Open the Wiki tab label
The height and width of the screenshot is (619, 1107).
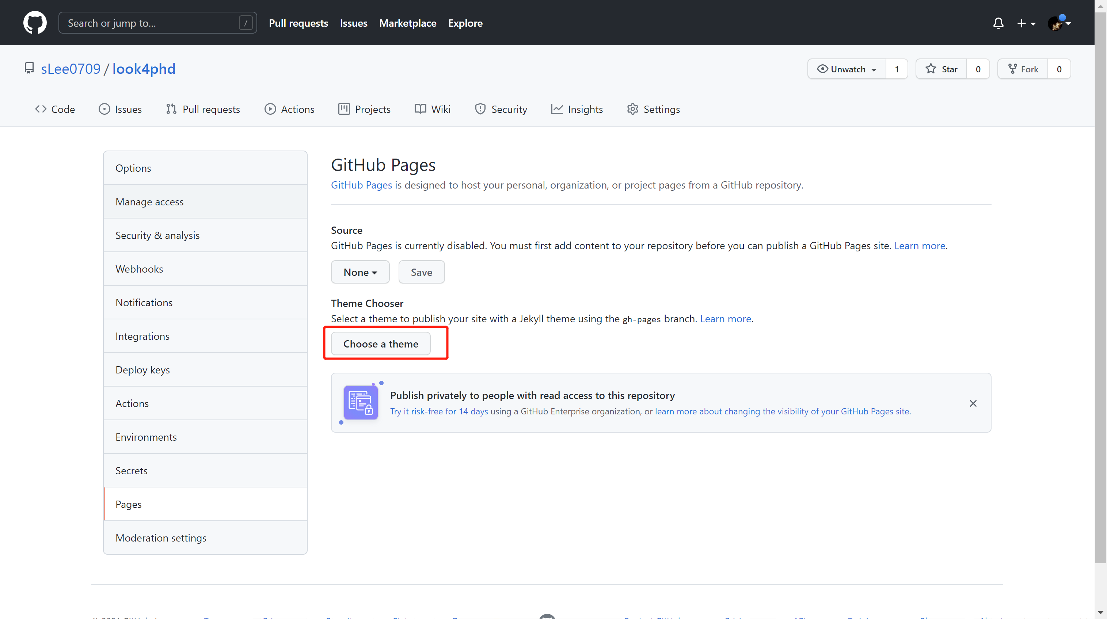pos(441,109)
